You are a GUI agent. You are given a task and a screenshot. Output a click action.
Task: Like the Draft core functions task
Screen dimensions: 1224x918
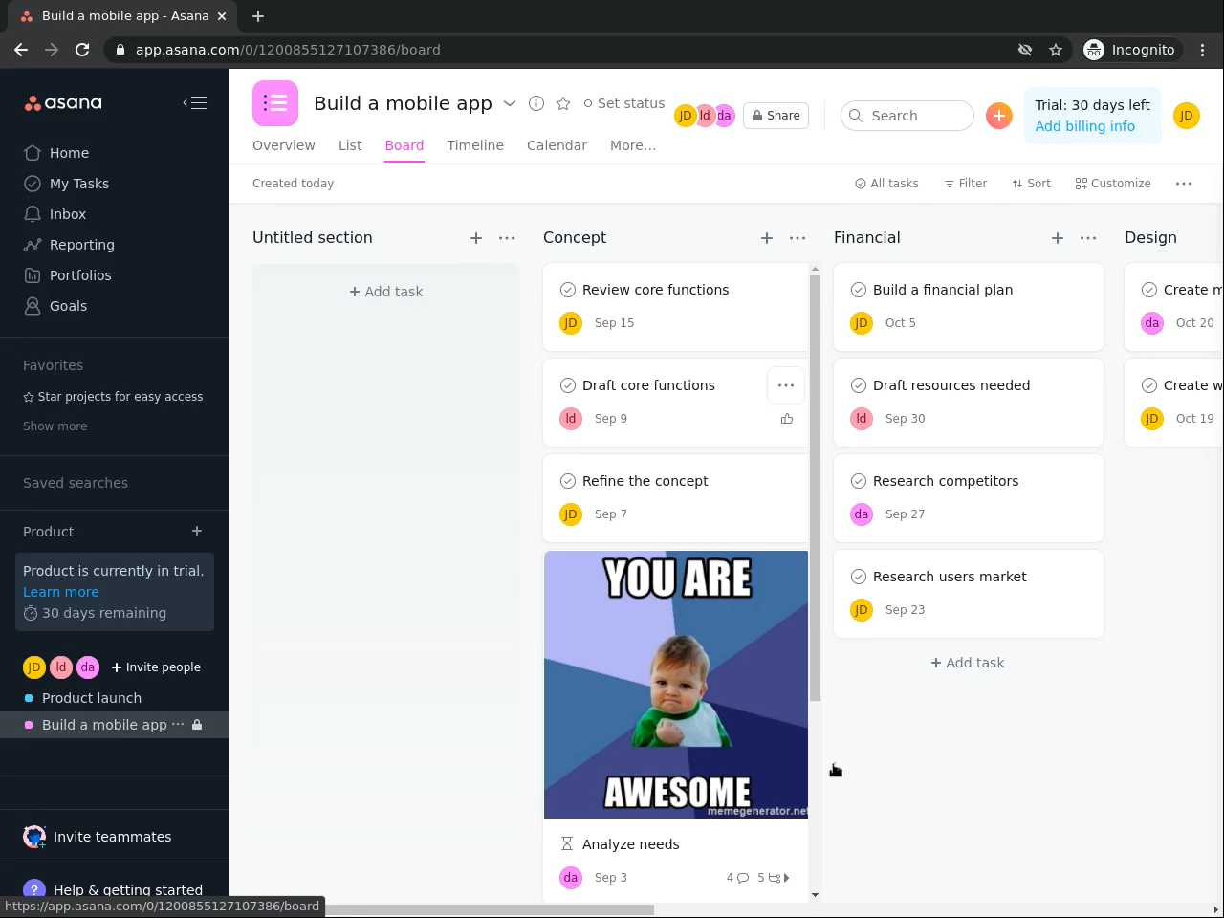point(787,419)
